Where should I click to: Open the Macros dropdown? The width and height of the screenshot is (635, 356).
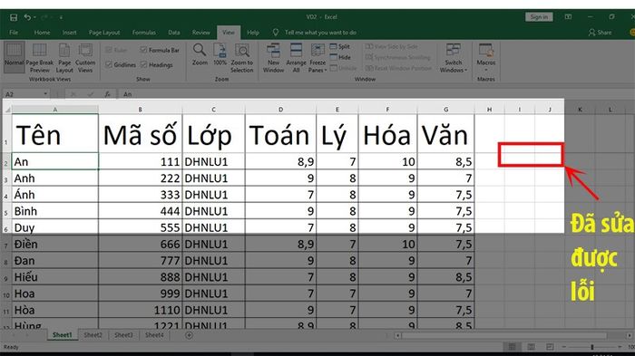[x=485, y=57]
